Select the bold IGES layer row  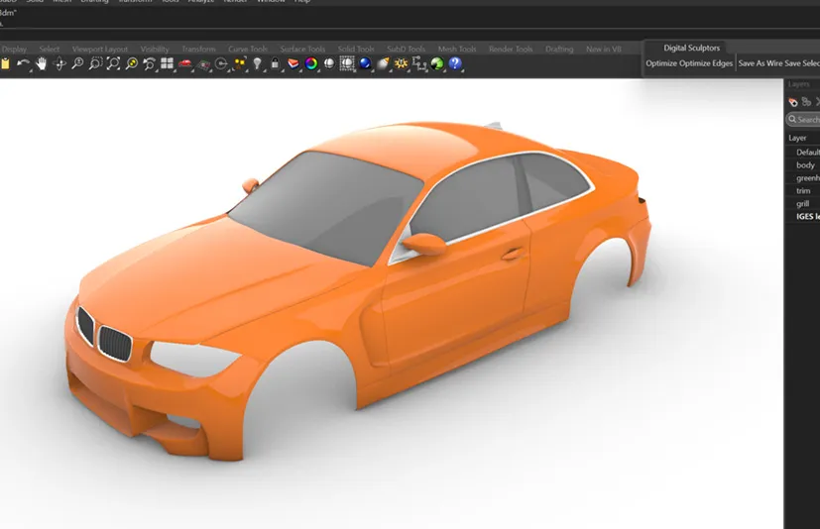(803, 216)
